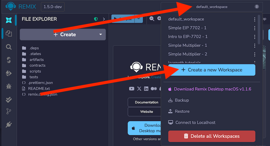
Task: Select the Simple Multiplier - 2 workspace
Action: (x=187, y=54)
